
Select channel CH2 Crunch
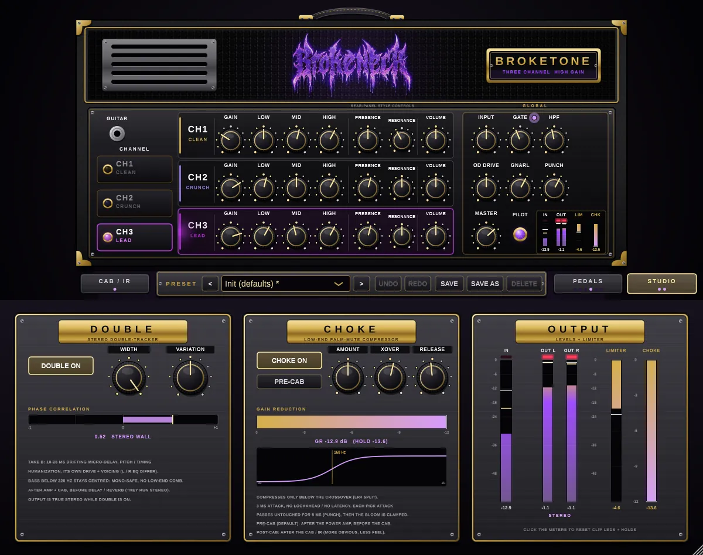pyautogui.click(x=135, y=203)
